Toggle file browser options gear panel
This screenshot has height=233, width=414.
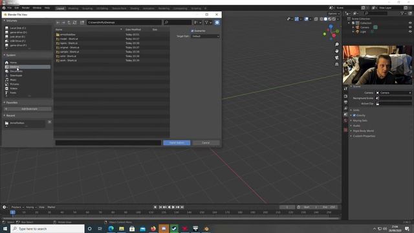click(x=217, y=23)
